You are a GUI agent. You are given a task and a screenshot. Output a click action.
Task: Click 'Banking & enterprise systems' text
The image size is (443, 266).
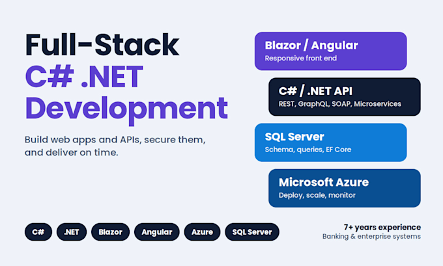(x=371, y=236)
